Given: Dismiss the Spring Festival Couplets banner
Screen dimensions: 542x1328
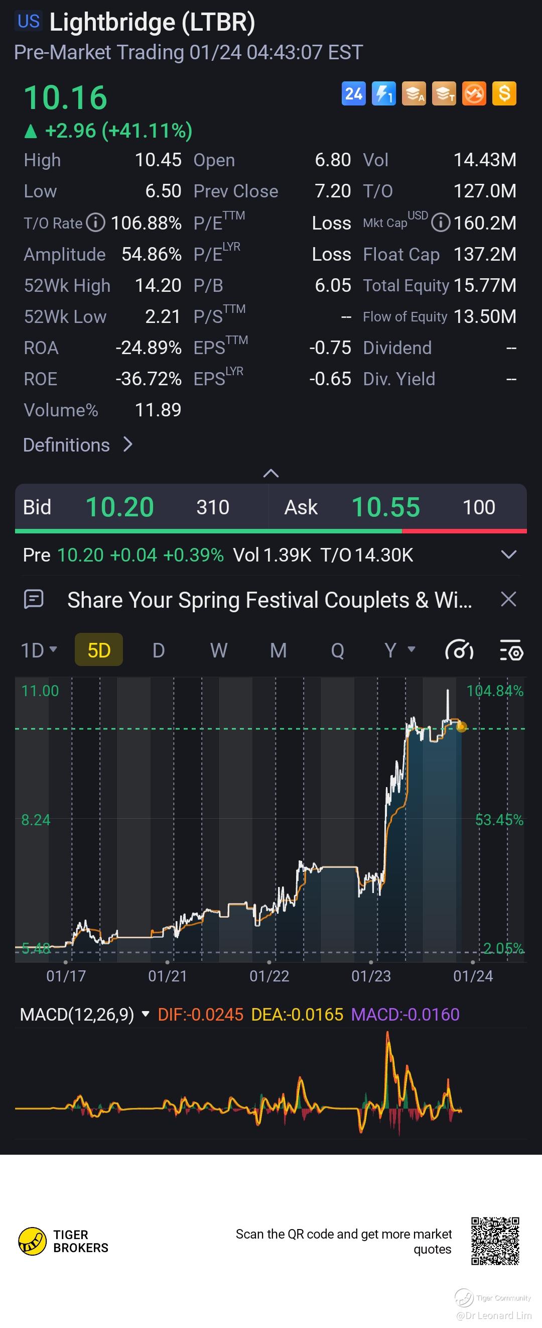Looking at the screenshot, I should 508,600.
